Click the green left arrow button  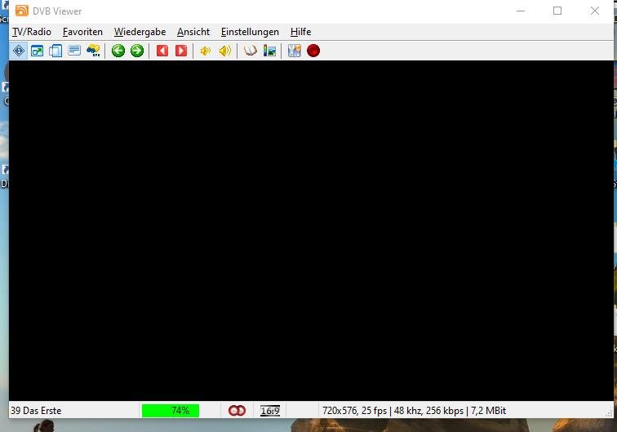pos(118,51)
